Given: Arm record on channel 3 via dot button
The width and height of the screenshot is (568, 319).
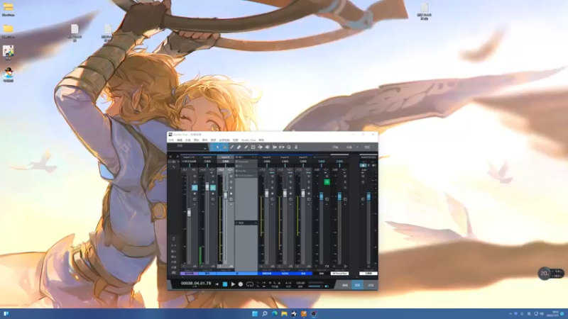Looking at the screenshot, I should [231, 194].
